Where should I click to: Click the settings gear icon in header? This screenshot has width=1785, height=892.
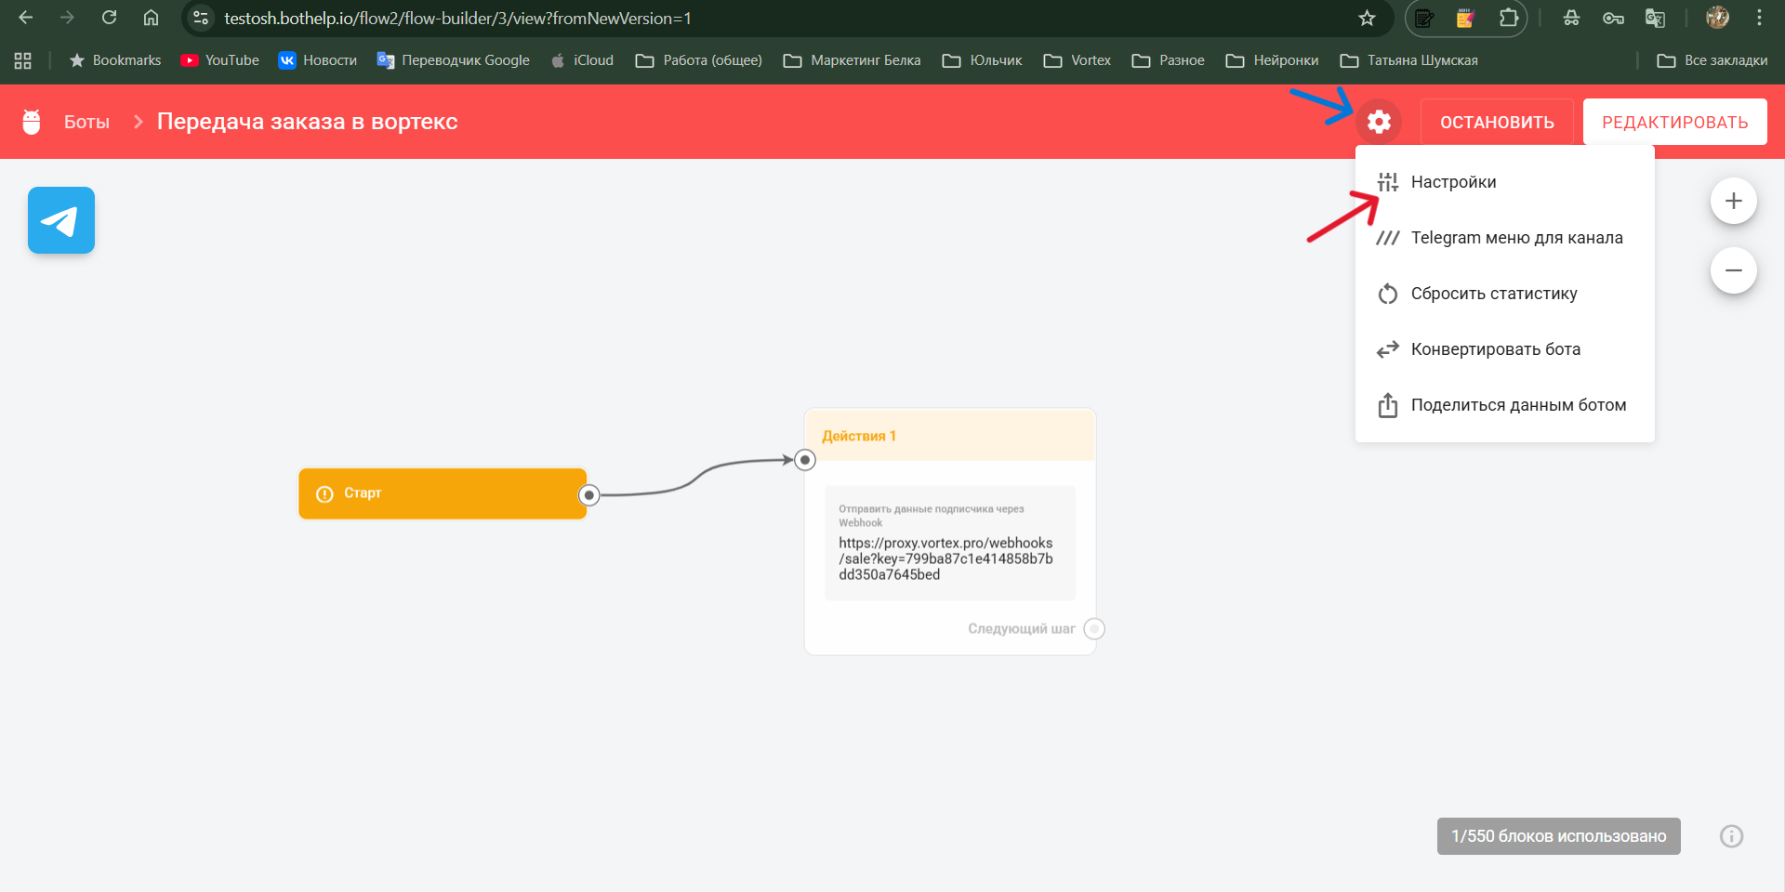pos(1379,122)
